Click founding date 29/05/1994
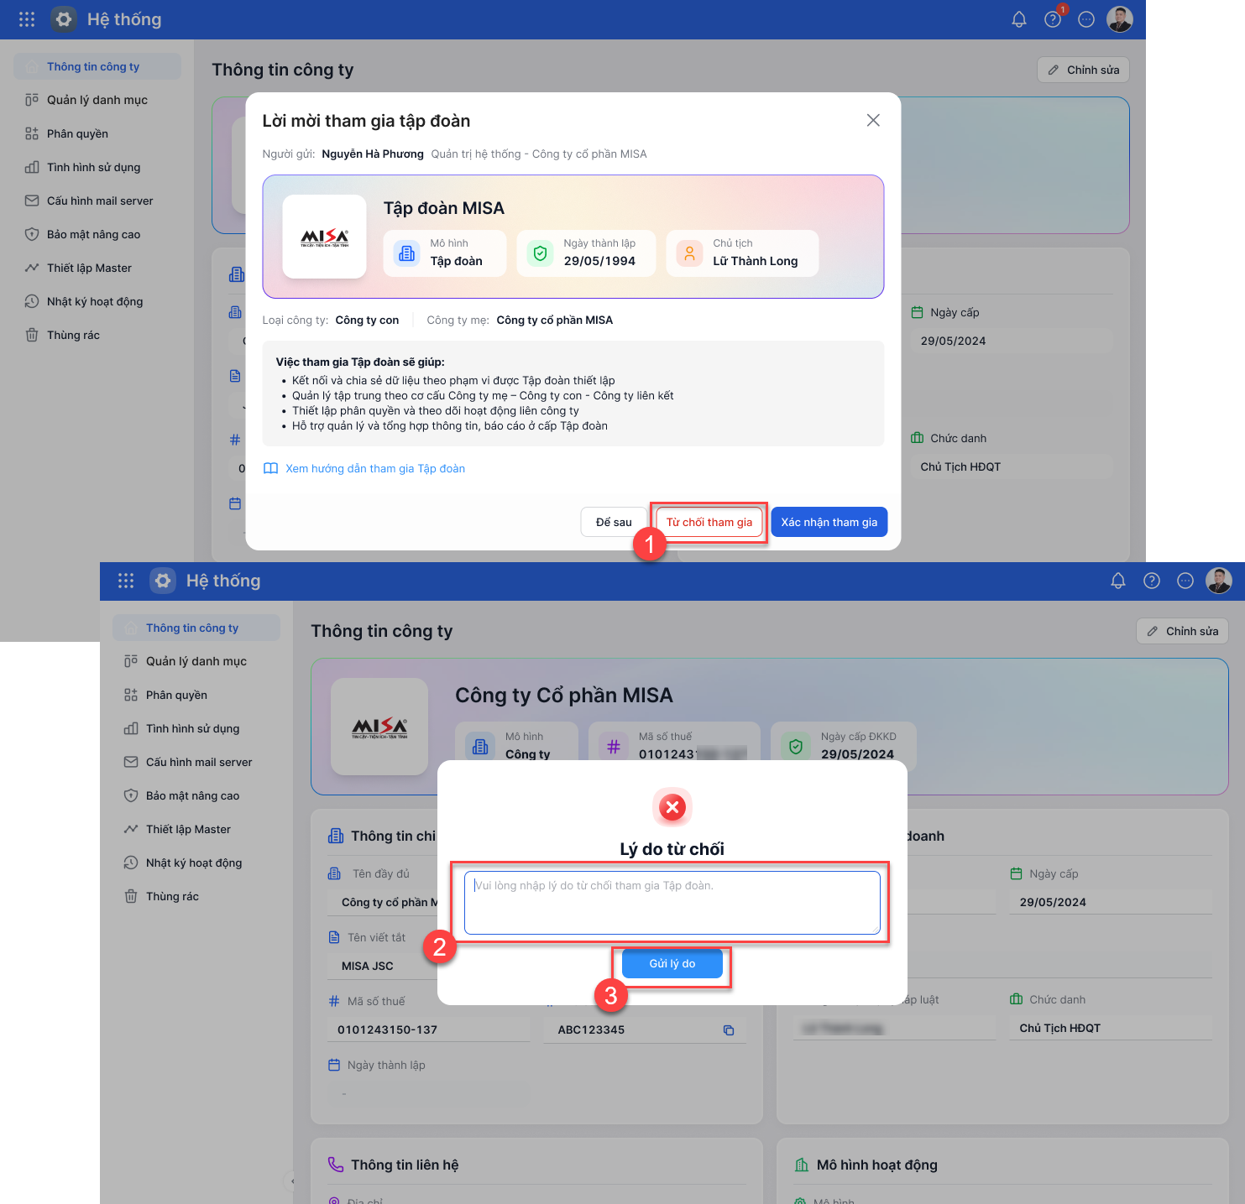This screenshot has width=1245, height=1204. click(599, 261)
